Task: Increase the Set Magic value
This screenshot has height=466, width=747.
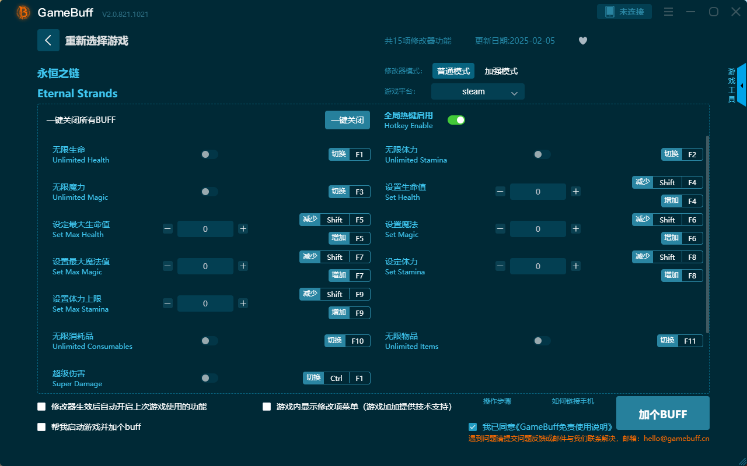Action: [x=576, y=229]
